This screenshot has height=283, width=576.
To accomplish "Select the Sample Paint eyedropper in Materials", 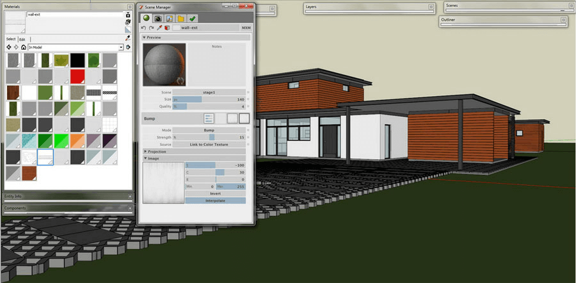I will [x=128, y=38].
